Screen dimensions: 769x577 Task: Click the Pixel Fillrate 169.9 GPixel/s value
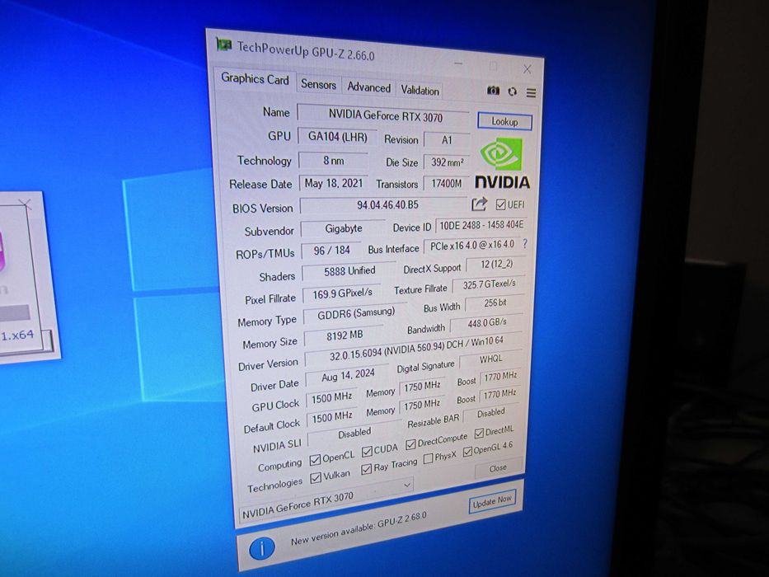click(x=342, y=293)
